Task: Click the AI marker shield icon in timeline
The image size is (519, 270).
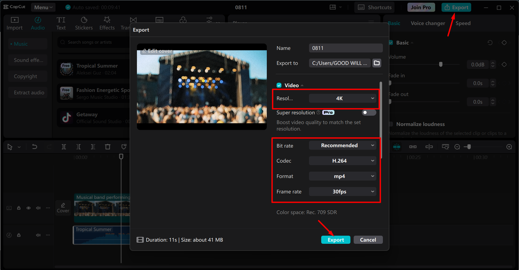Action: [x=124, y=147]
